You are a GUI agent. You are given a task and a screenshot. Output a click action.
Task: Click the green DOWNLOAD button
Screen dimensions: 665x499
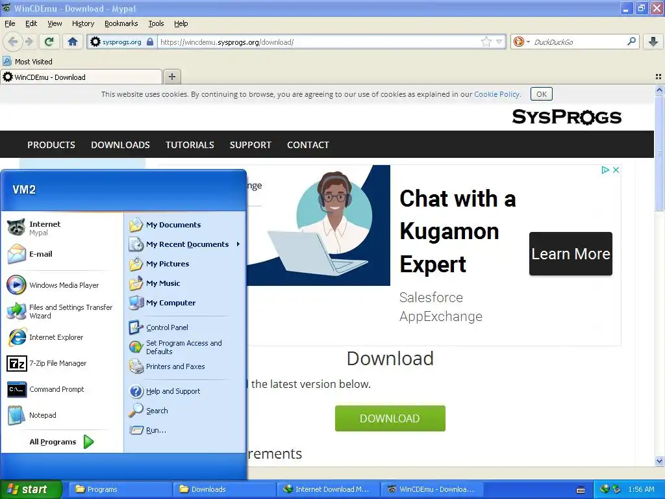[390, 418]
